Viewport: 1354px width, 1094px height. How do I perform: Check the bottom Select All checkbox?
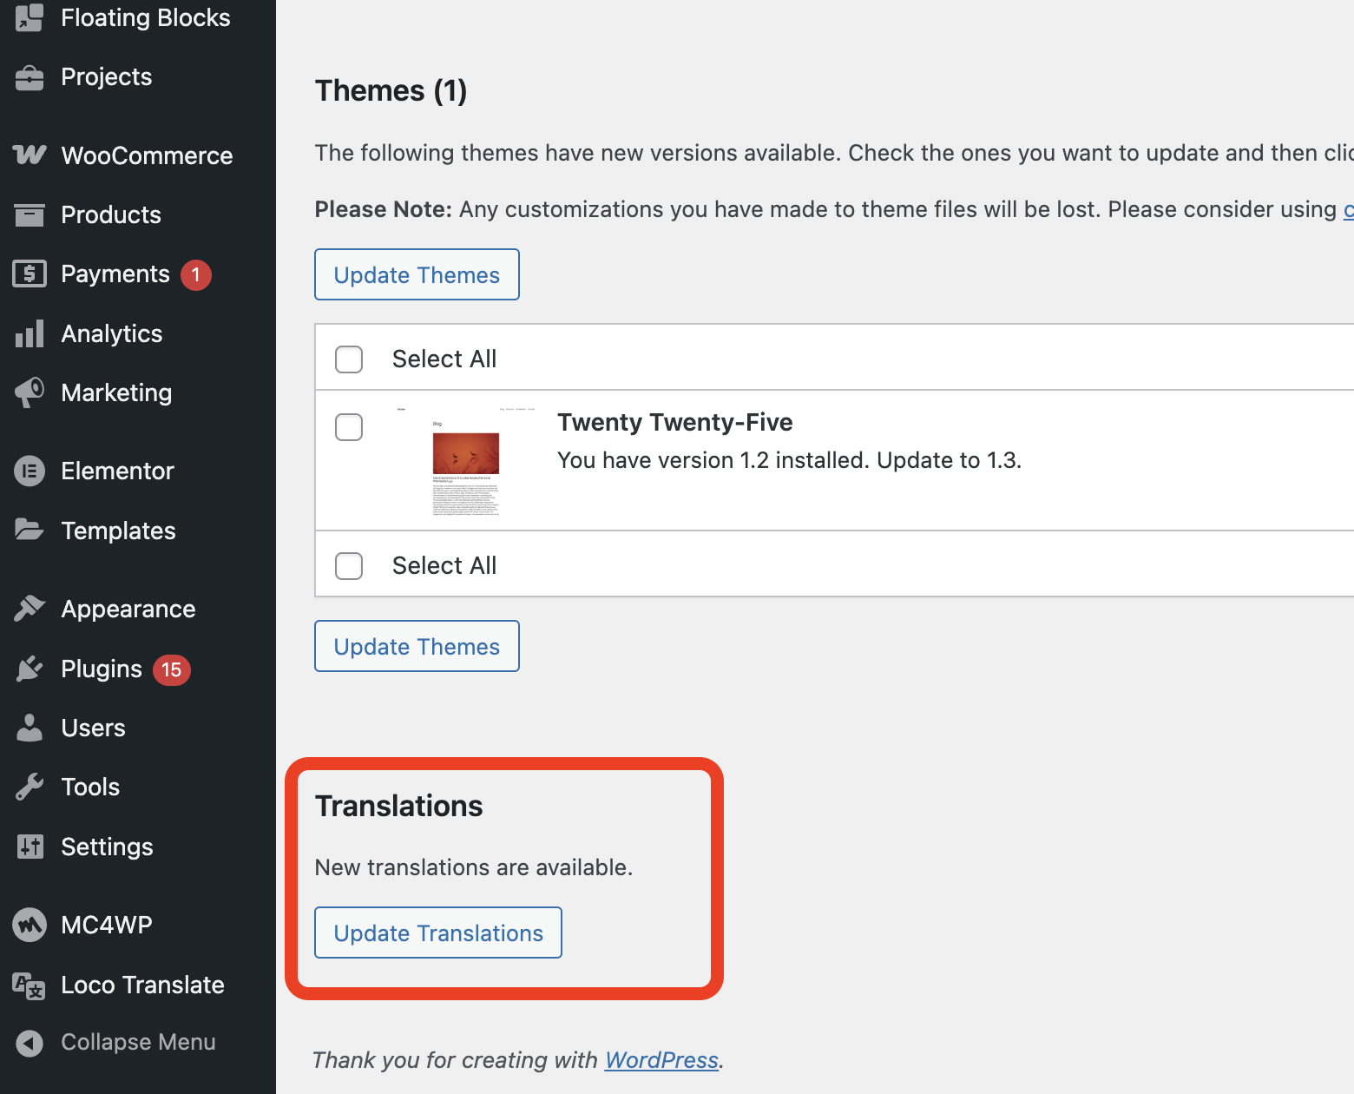pos(349,566)
